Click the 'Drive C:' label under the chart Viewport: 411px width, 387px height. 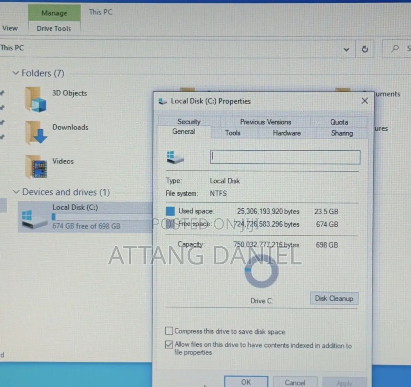point(262,301)
